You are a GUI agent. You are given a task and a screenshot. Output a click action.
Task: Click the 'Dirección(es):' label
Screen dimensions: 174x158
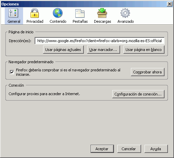pyautogui.click(x=20, y=41)
